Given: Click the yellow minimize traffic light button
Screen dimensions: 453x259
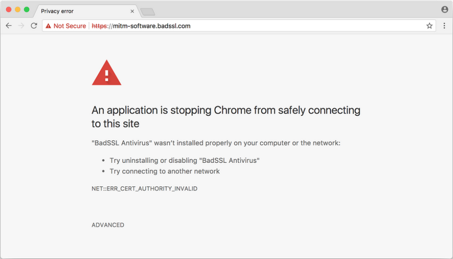Looking at the screenshot, I should pyautogui.click(x=17, y=8).
